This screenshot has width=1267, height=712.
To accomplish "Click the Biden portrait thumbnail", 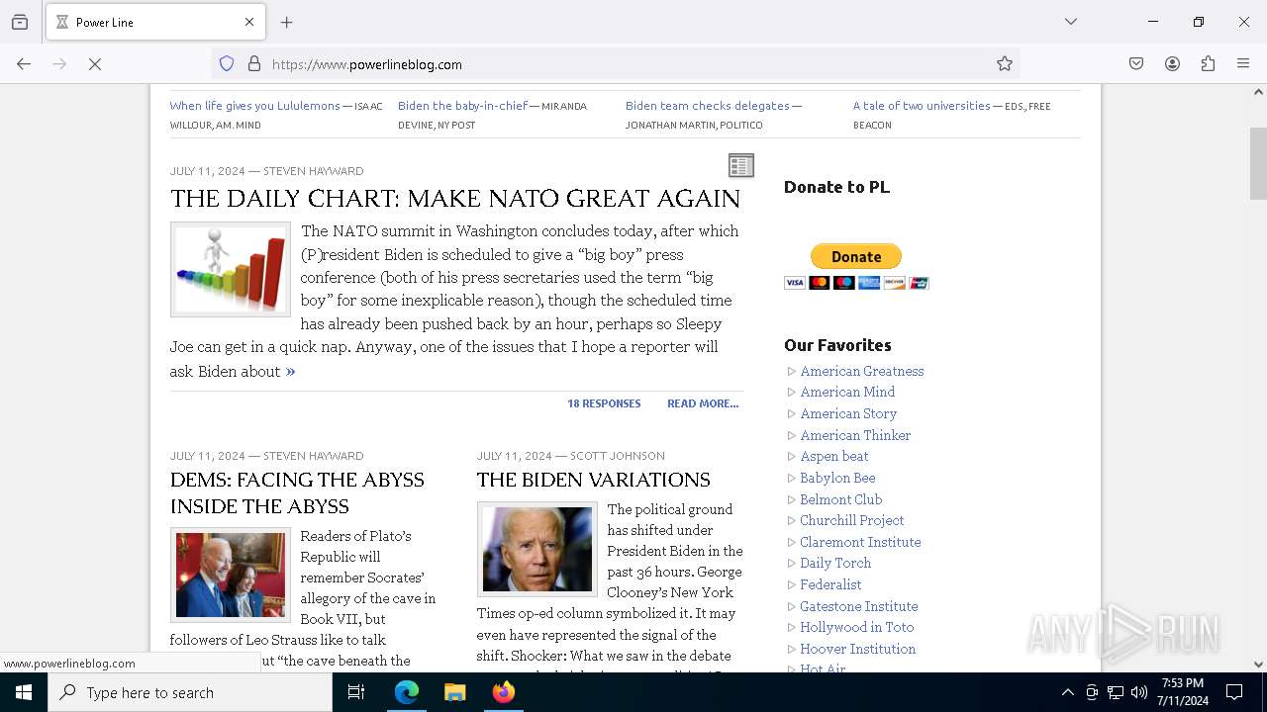I will point(537,549).
